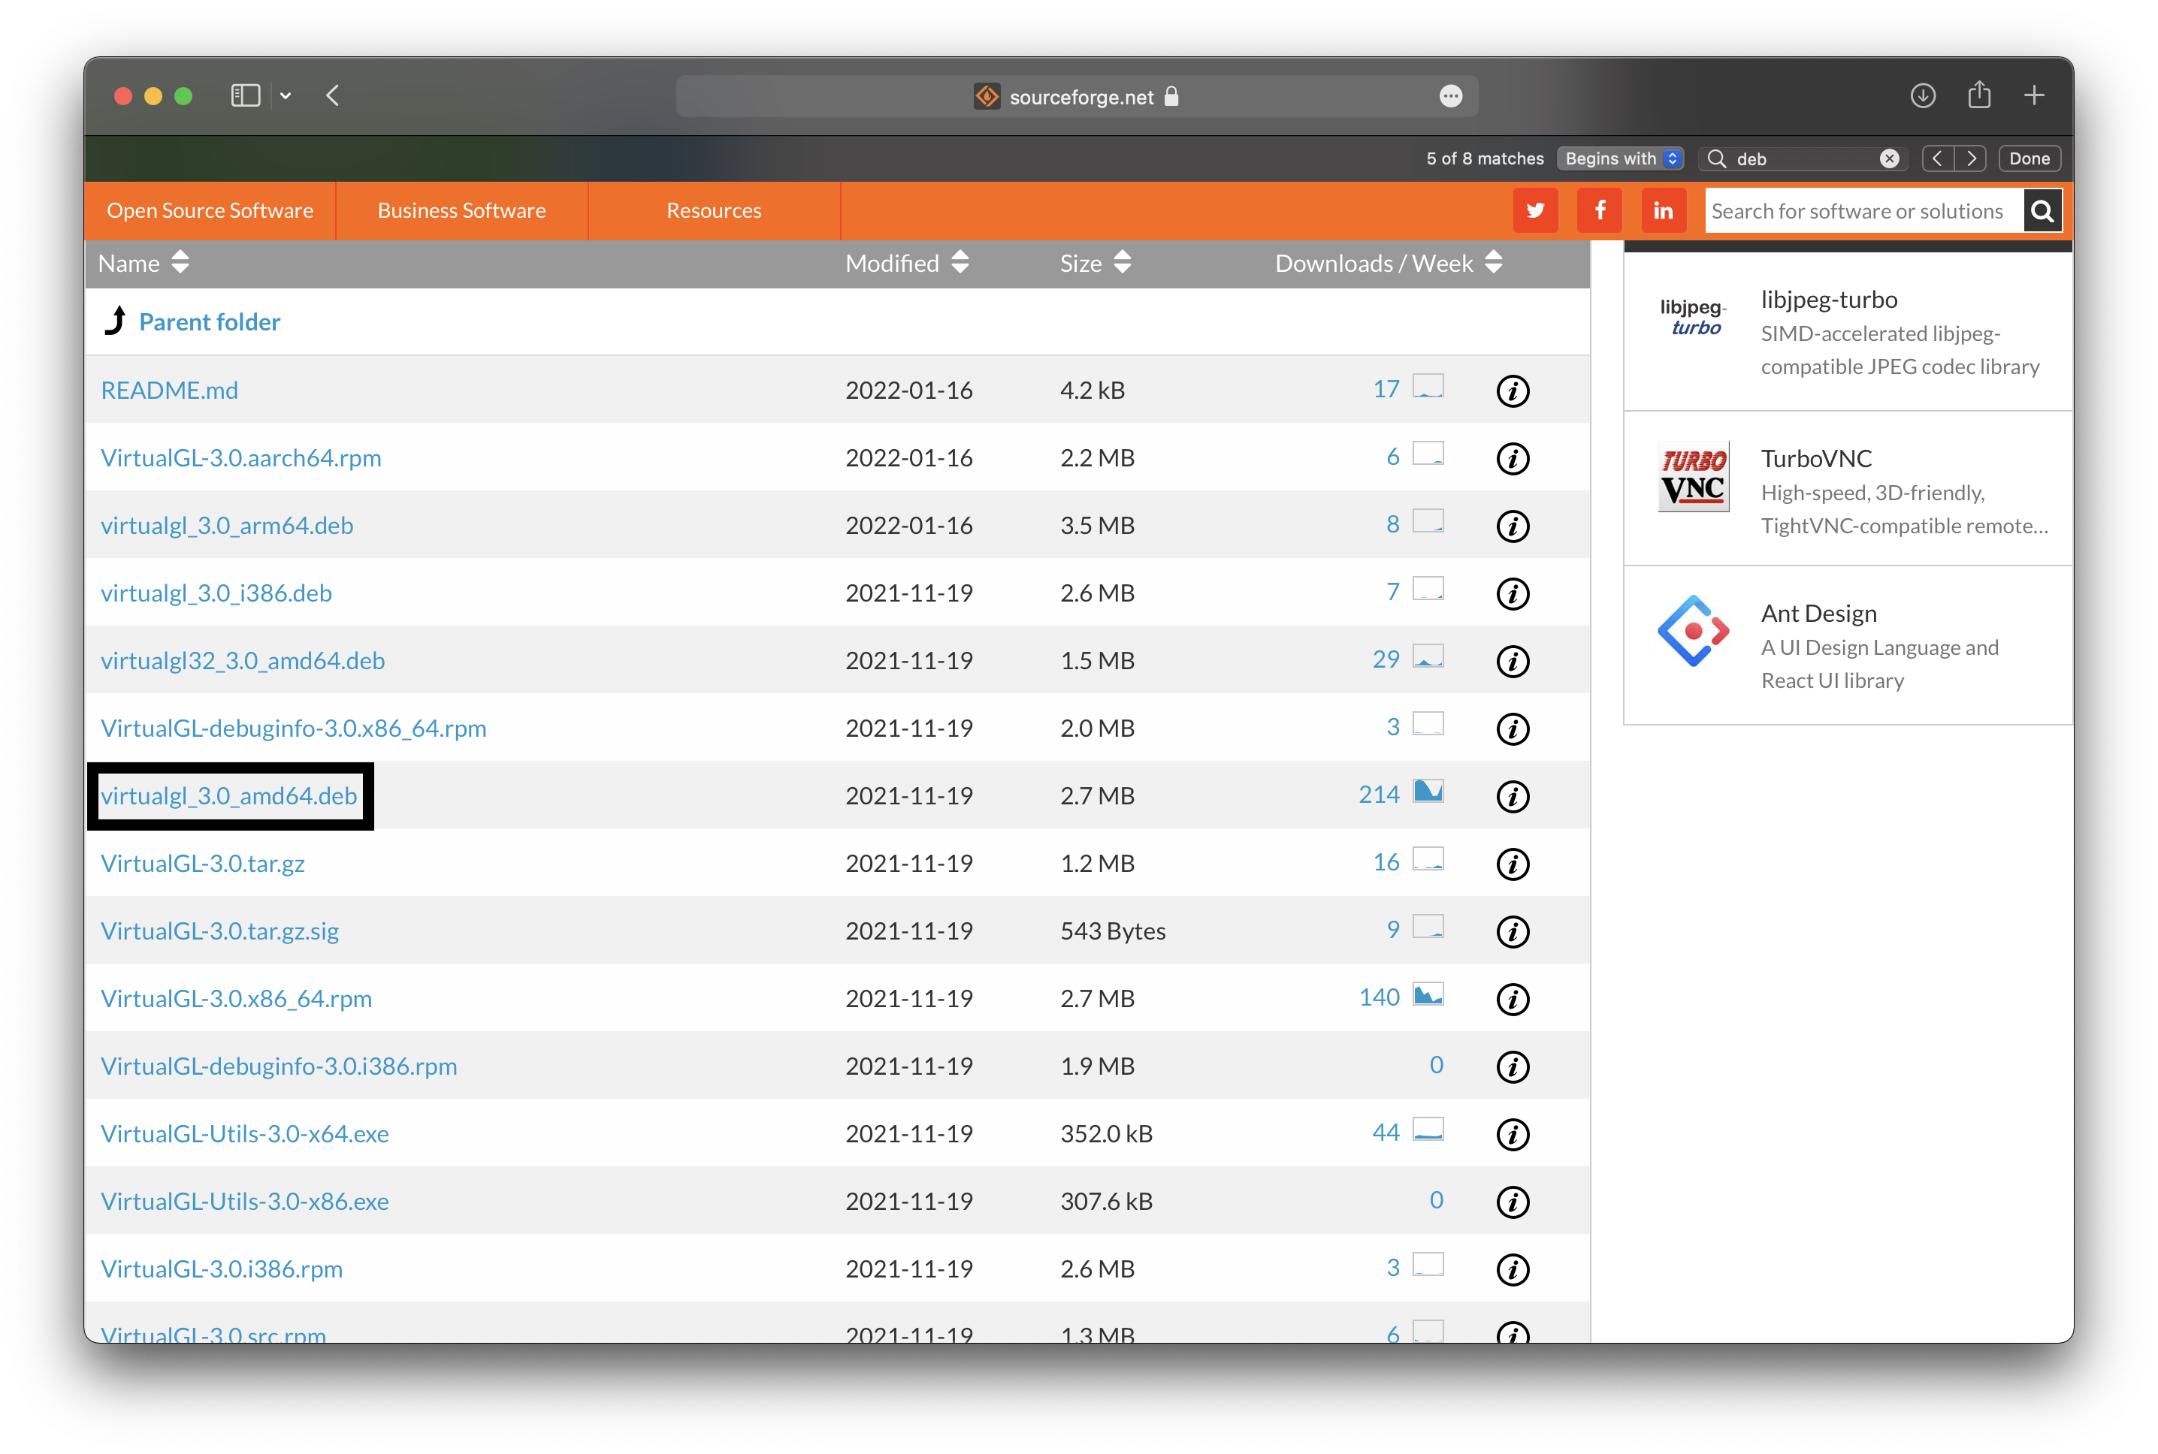This screenshot has height=1454, width=2158.
Task: Sort files by Name column
Action: point(144,264)
